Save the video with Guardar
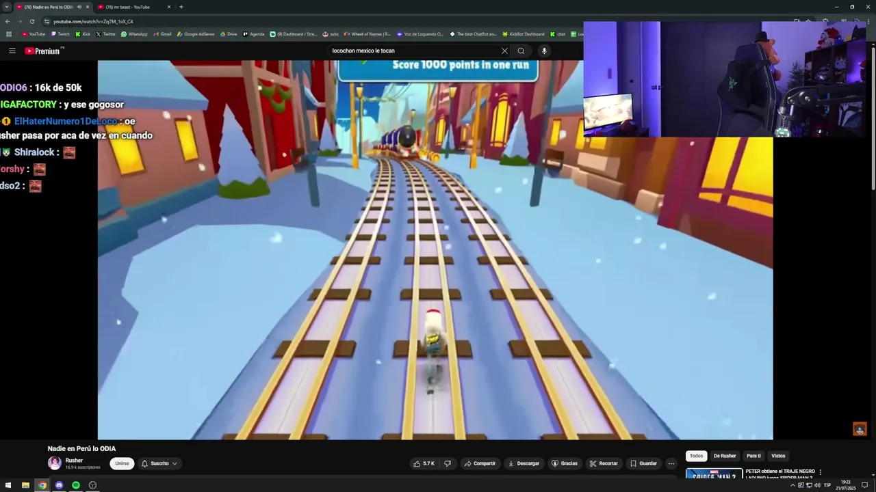The image size is (876, 492). click(x=643, y=463)
